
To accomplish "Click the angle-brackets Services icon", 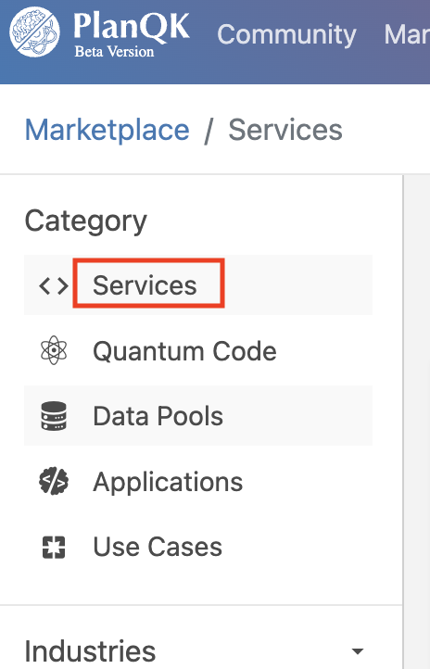I will [54, 285].
